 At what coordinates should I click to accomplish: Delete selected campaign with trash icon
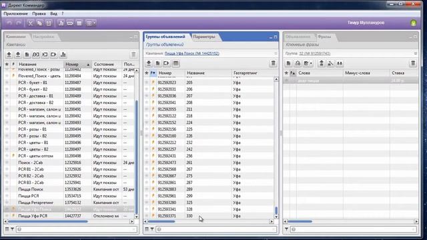pyautogui.click(x=133, y=55)
